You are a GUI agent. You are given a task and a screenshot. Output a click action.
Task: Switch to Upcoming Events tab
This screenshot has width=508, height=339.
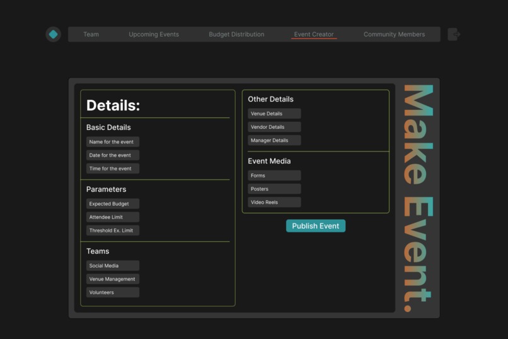tap(154, 34)
